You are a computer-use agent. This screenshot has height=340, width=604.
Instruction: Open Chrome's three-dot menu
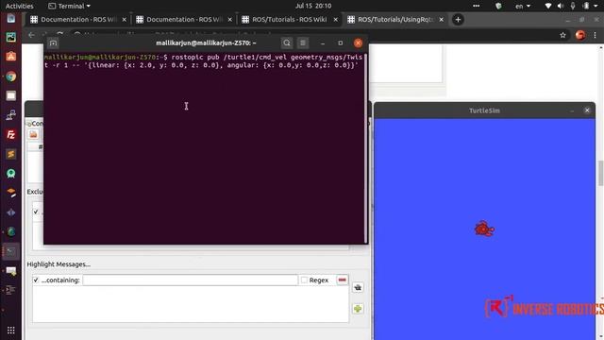click(596, 35)
